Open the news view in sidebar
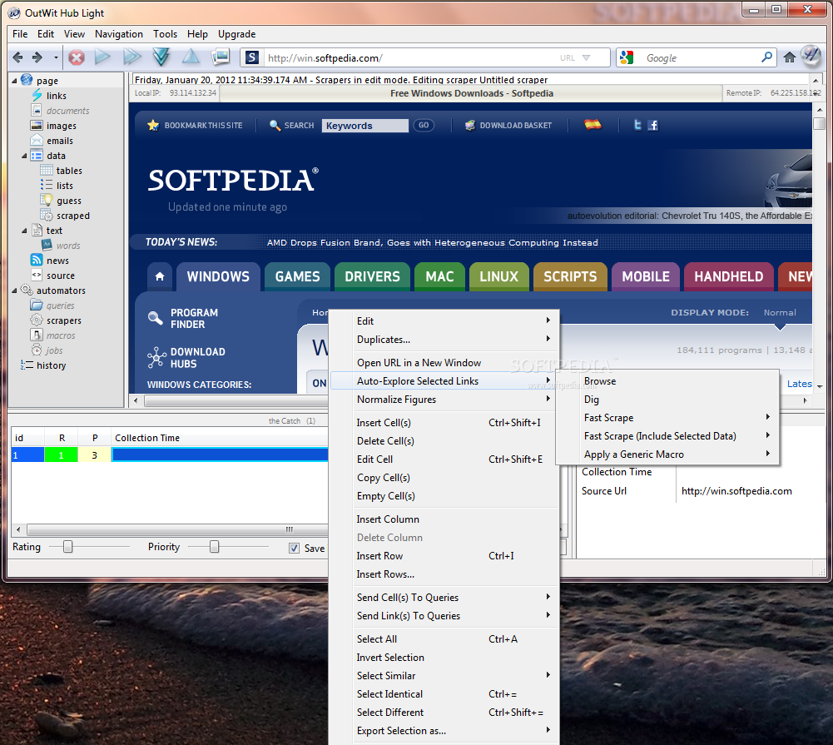This screenshot has width=833, height=745. pos(57,261)
